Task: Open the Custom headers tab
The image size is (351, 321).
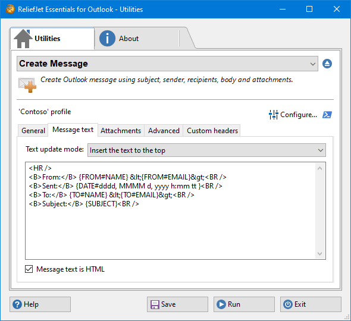Action: point(212,131)
